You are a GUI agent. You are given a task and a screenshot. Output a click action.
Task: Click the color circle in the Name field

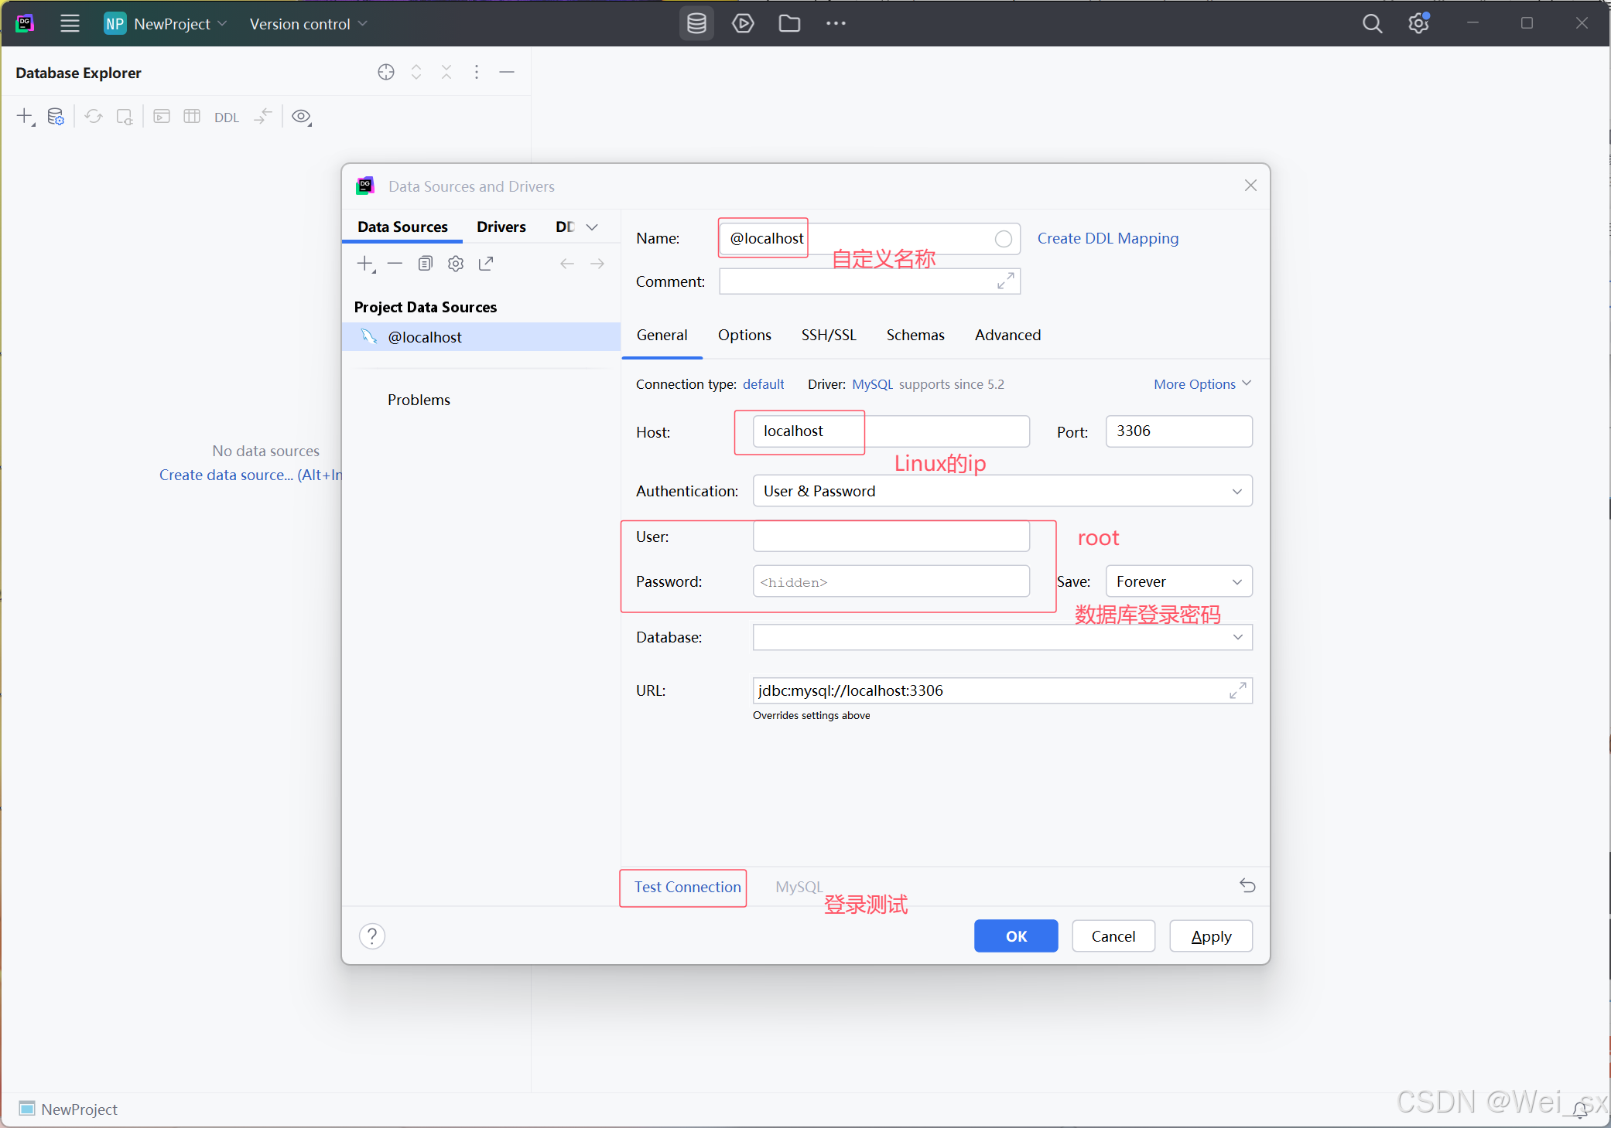pyautogui.click(x=1003, y=239)
